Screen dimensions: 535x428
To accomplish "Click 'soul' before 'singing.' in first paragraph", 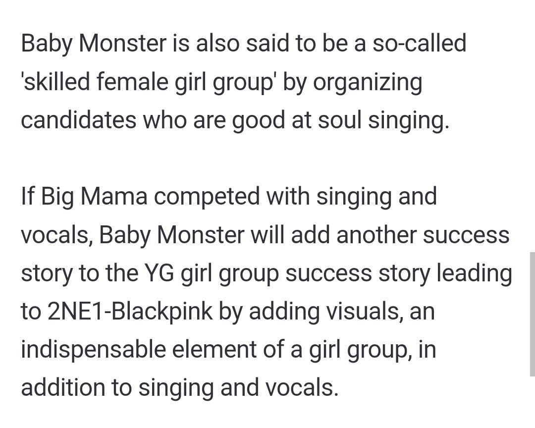I will (x=339, y=120).
